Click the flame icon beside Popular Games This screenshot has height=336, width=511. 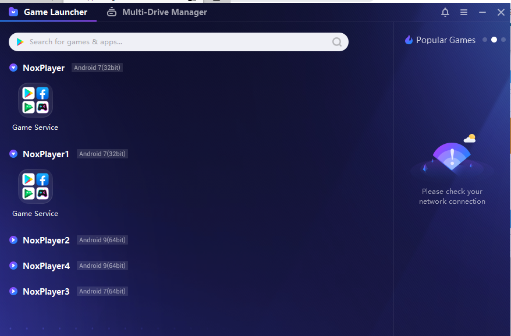pyautogui.click(x=409, y=40)
